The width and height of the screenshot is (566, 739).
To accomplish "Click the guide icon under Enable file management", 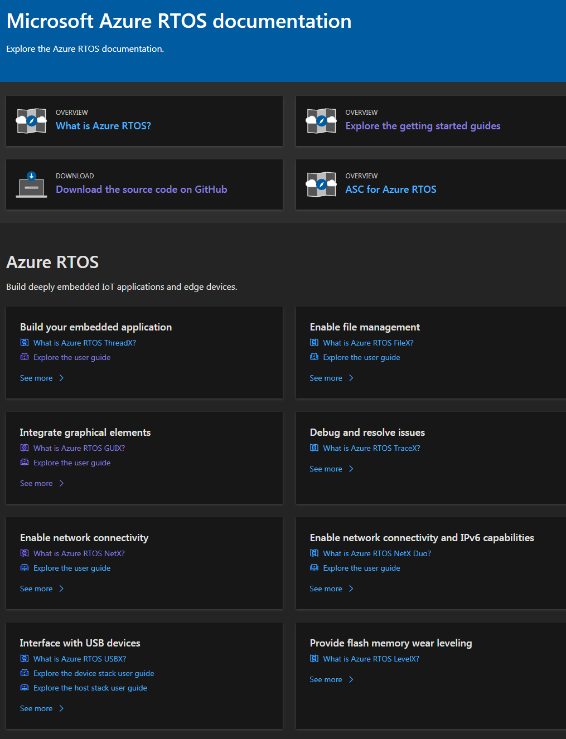I will (x=315, y=357).
